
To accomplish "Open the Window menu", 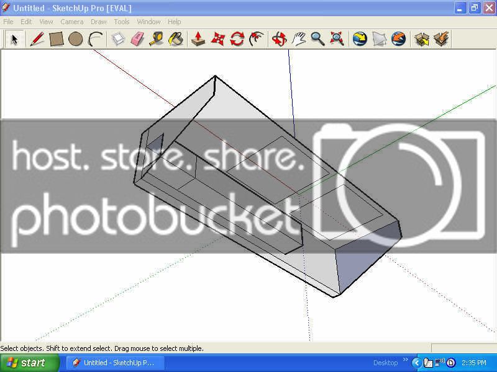I will tap(148, 22).
